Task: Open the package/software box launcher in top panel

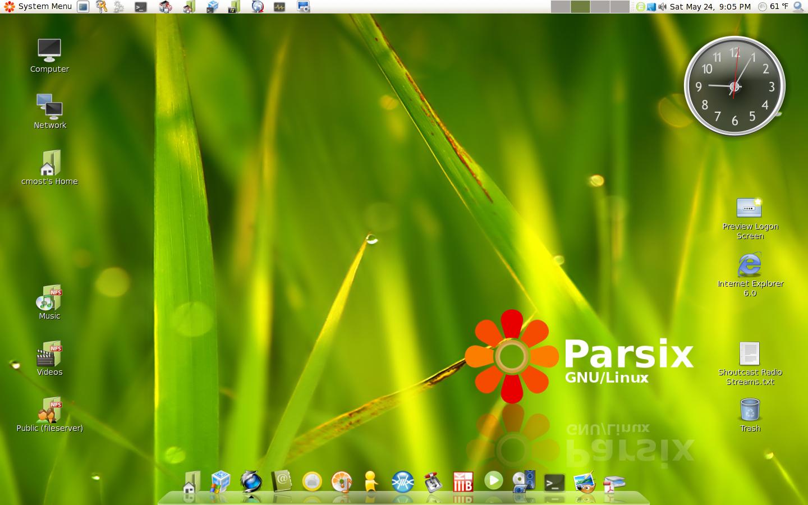Action: (x=165, y=7)
